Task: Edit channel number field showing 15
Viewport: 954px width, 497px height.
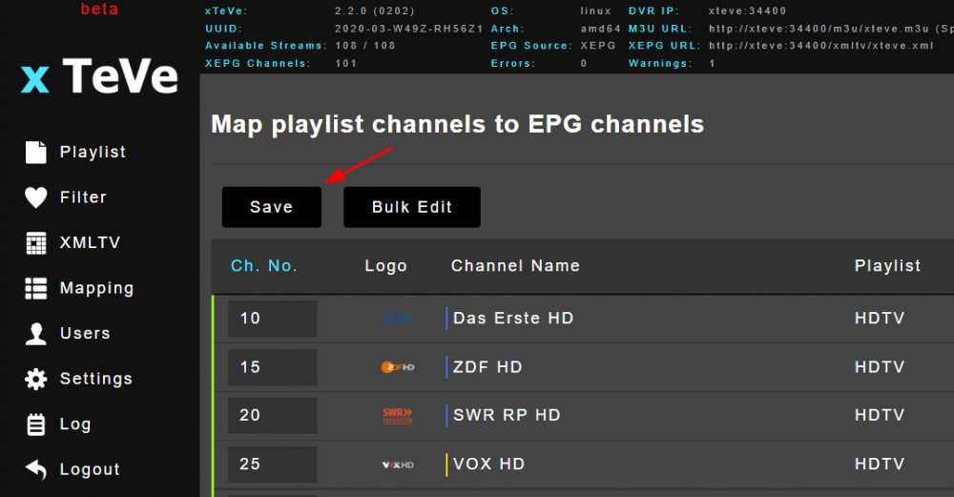Action: tap(273, 367)
